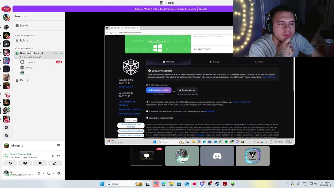Click Disable in the Streamer Mode banner

pyautogui.click(x=203, y=9)
